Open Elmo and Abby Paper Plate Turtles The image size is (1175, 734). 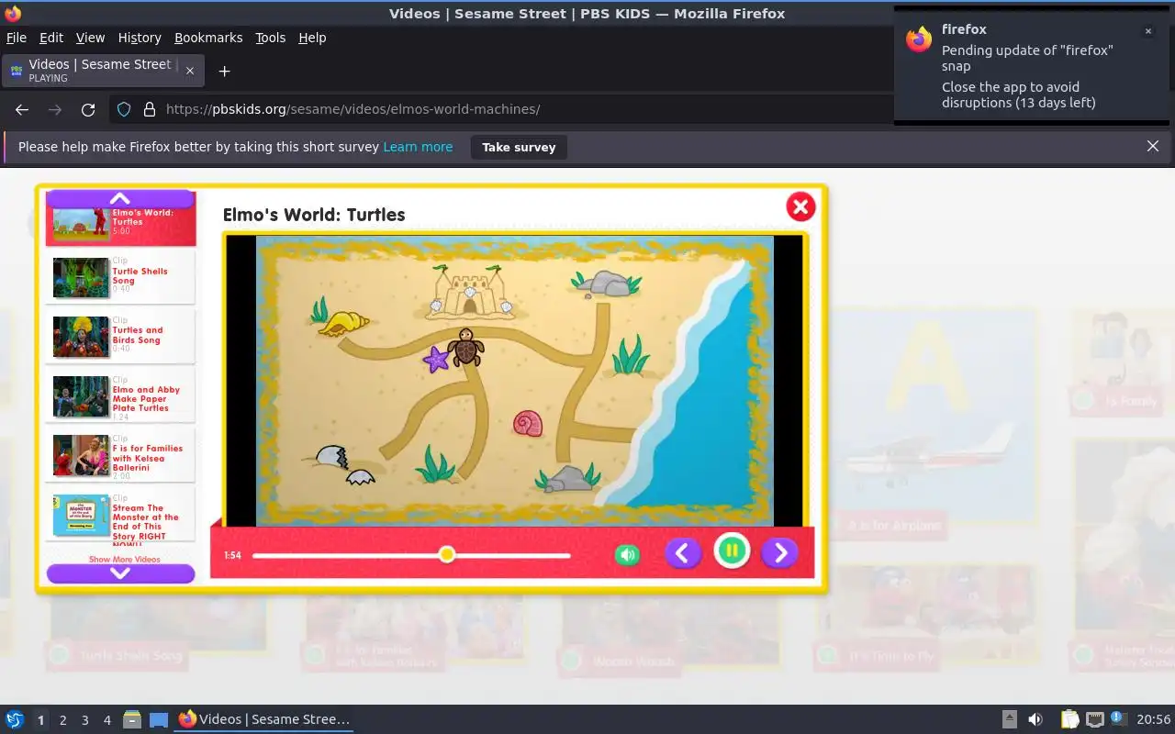tap(120, 395)
